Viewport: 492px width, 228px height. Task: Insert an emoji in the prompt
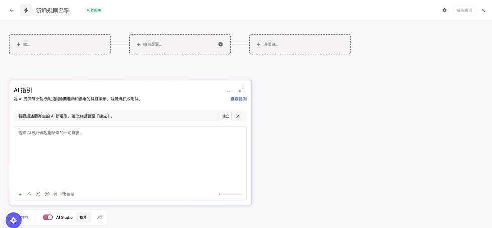tap(38, 194)
